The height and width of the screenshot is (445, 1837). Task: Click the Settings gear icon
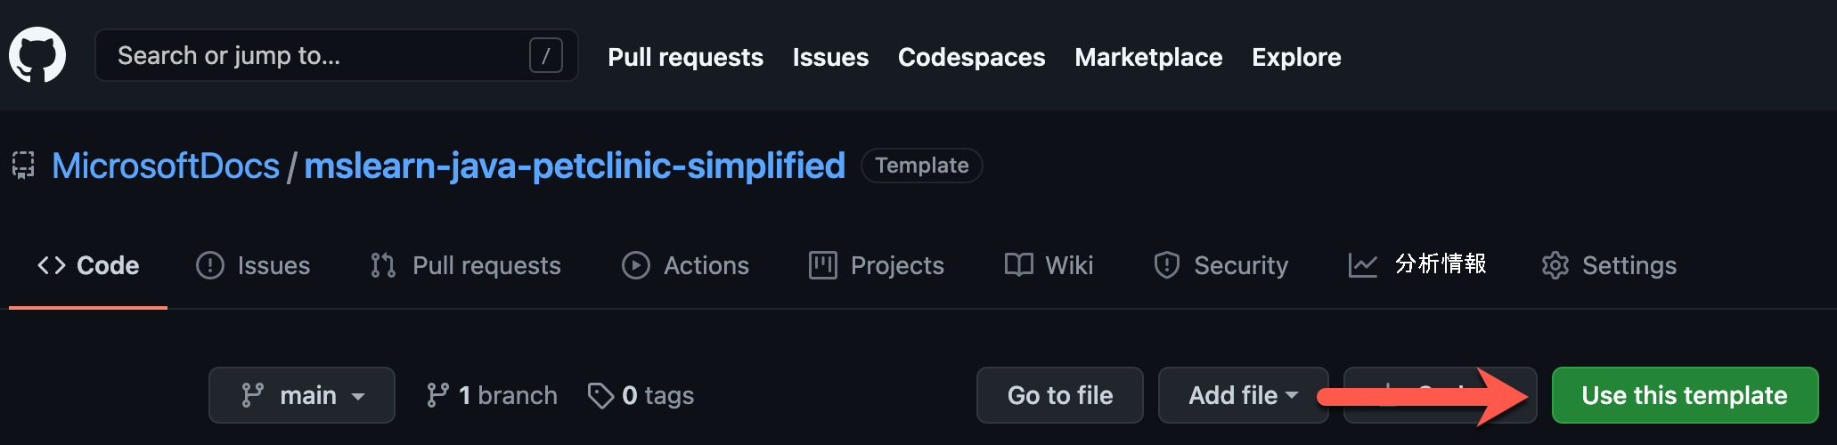(x=1555, y=265)
